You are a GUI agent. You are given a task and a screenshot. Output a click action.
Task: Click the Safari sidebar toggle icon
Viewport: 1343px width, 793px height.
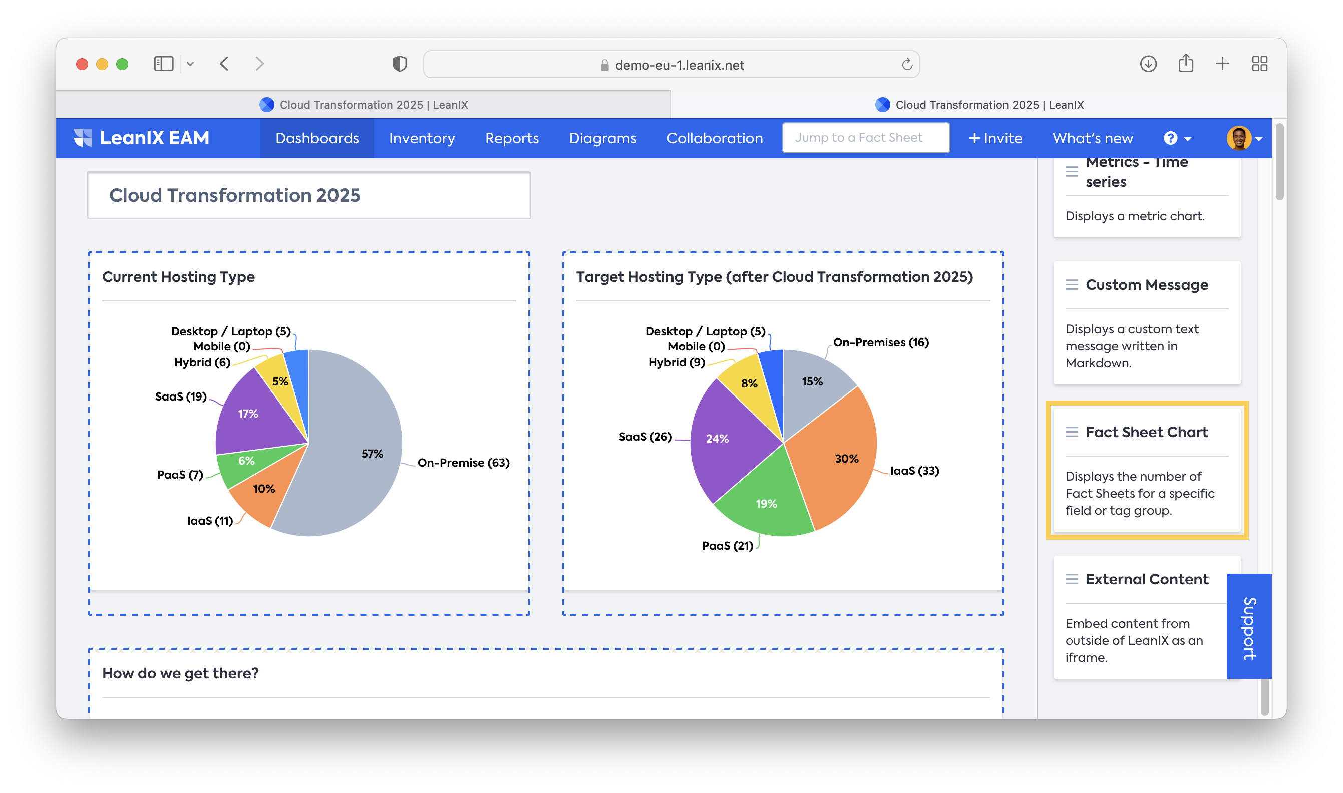164,64
